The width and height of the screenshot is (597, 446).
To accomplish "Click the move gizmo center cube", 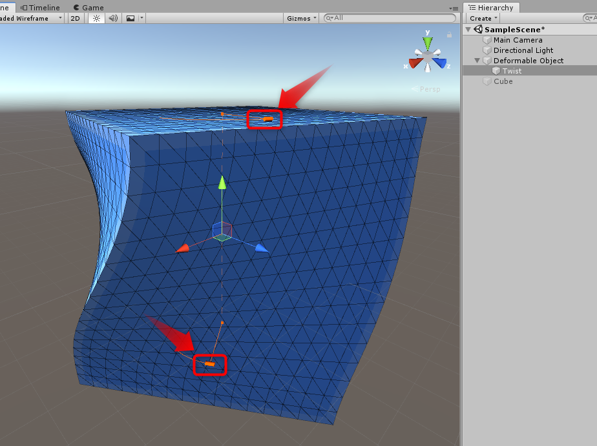I will [x=222, y=231].
